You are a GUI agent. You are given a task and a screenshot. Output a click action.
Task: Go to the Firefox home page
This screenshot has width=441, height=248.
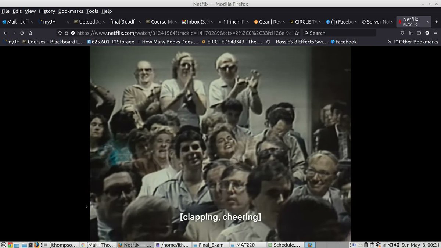tap(30, 33)
